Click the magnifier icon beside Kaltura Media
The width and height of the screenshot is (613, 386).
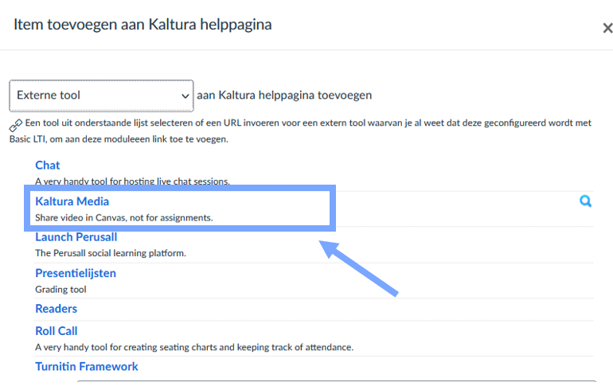click(585, 201)
